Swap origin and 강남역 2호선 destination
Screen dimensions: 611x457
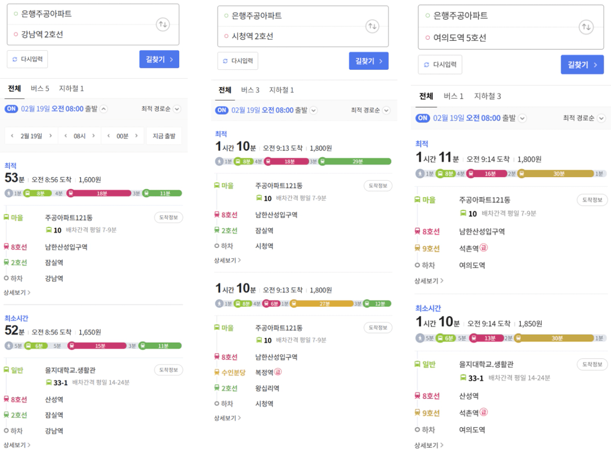click(162, 24)
